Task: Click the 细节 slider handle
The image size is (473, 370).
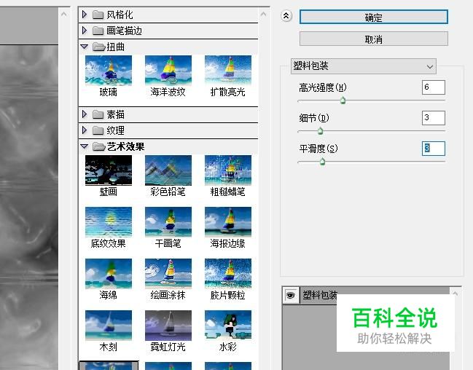Action: click(321, 131)
